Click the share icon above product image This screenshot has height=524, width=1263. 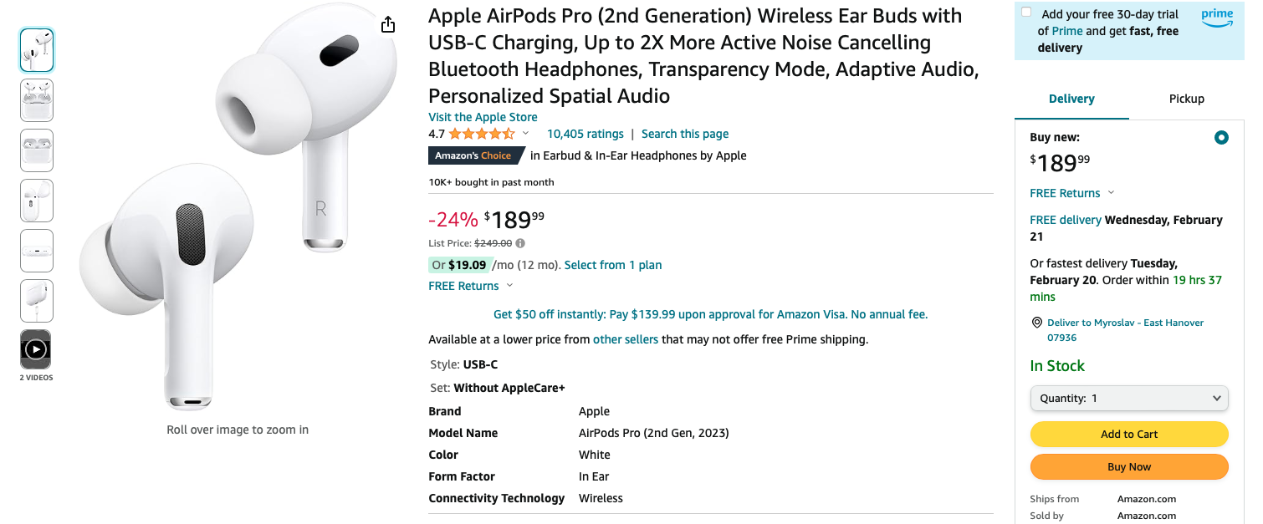pos(387,25)
